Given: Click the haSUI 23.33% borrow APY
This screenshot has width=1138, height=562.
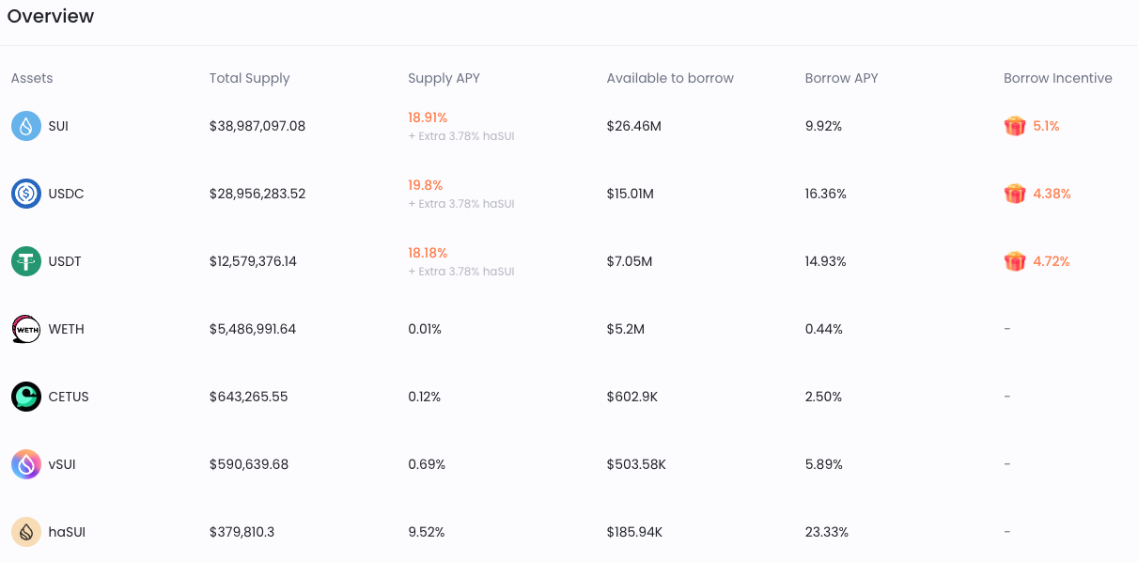Looking at the screenshot, I should [x=826, y=532].
